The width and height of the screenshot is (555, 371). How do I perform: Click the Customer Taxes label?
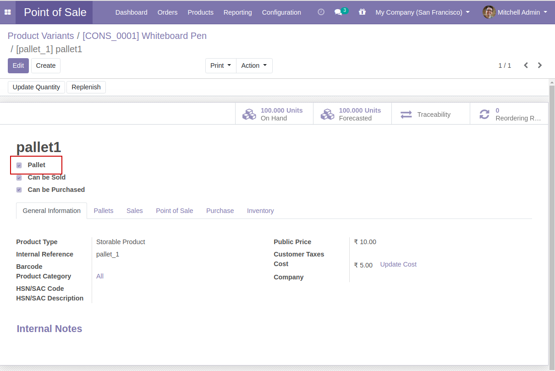(x=299, y=254)
